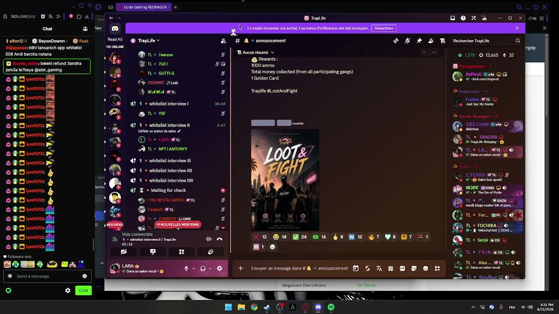Dismiss the streamer mode banner

[x=517, y=28]
